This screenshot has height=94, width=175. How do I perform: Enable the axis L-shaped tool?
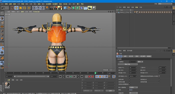(2, 44)
